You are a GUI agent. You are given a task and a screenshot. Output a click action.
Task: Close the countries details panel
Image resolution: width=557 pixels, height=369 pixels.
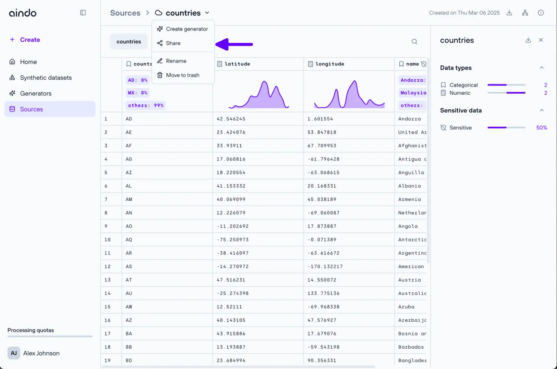[541, 40]
